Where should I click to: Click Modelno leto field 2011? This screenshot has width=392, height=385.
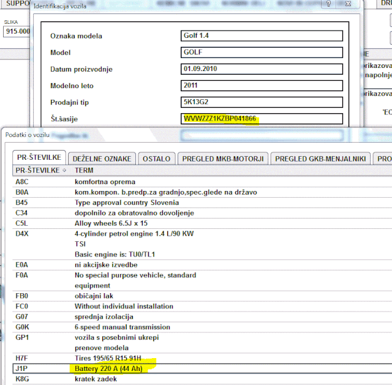pyautogui.click(x=262, y=86)
